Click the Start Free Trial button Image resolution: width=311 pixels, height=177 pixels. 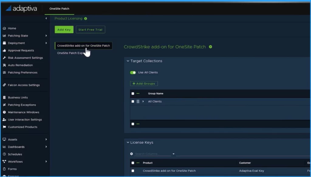pos(91,29)
